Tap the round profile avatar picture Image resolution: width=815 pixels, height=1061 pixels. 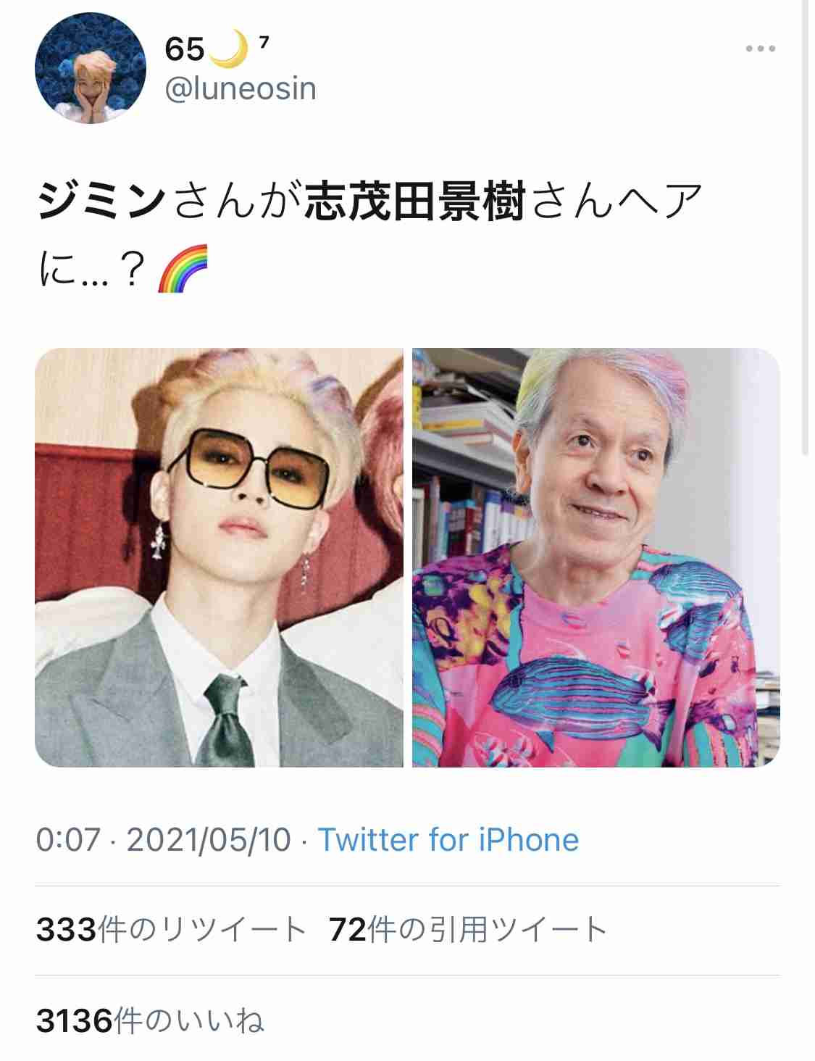(x=91, y=68)
